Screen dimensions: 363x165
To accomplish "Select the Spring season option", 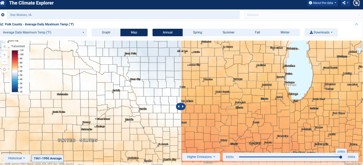I will click(197, 32).
